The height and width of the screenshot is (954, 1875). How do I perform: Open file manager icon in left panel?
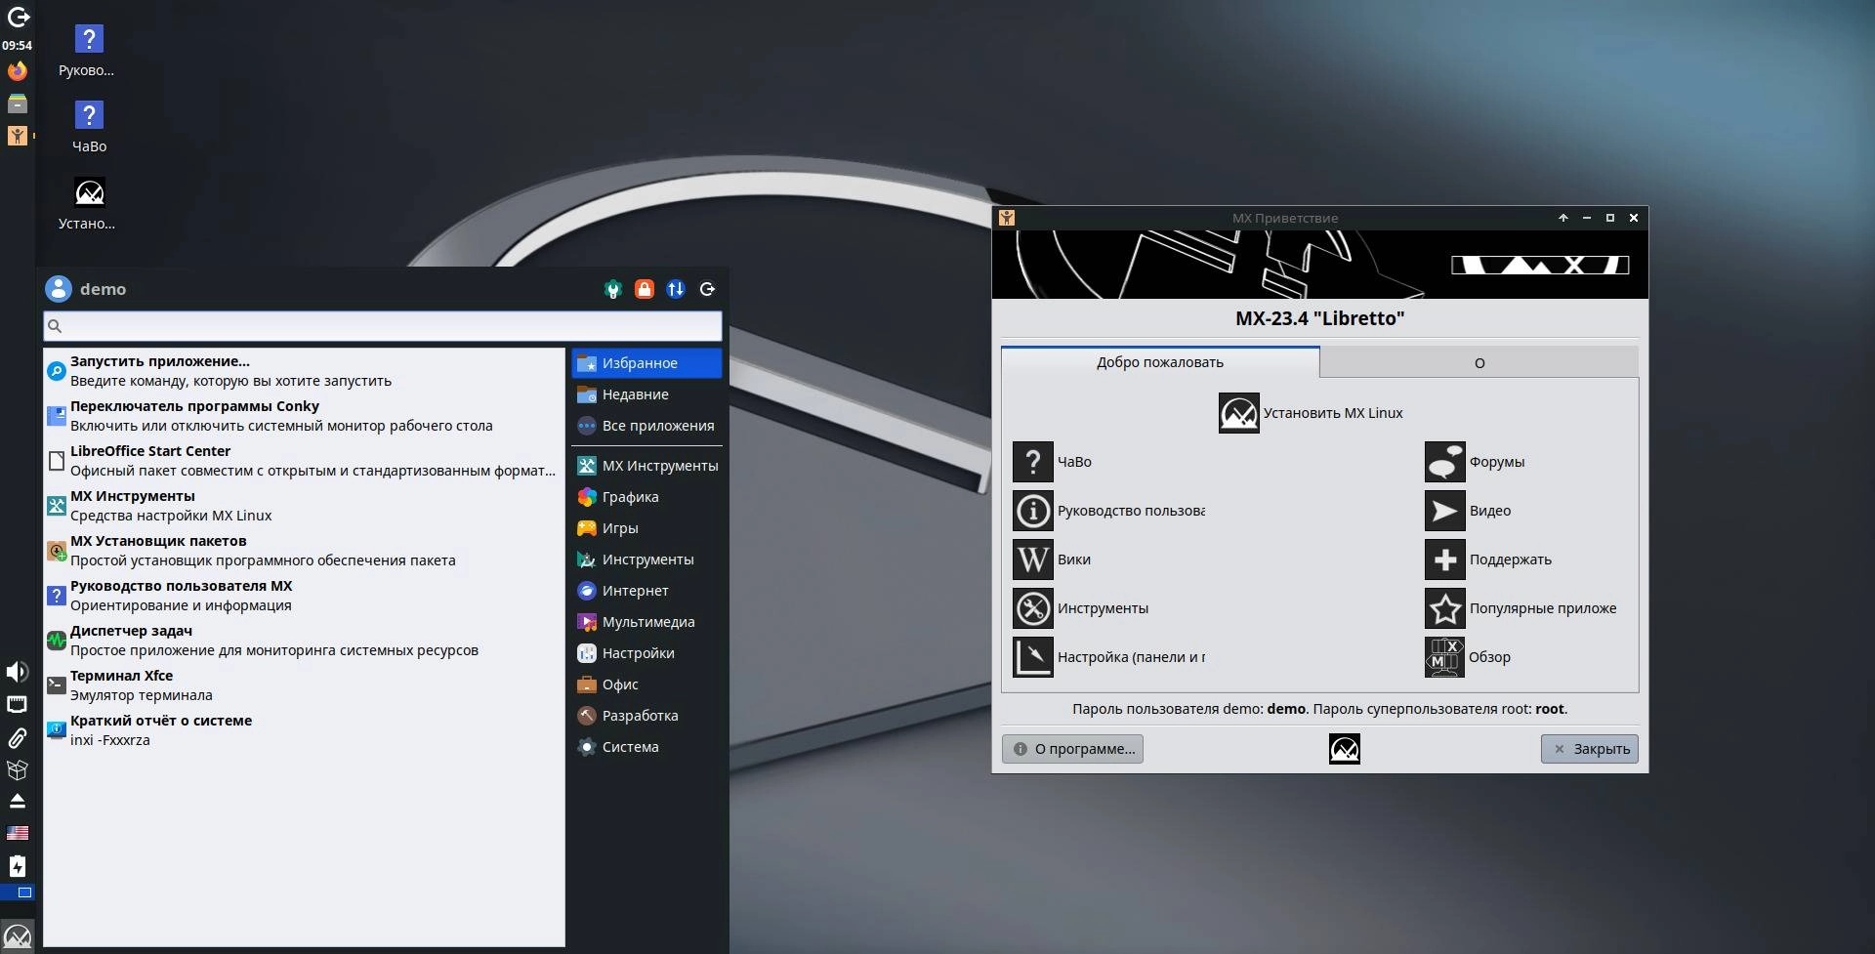pos(18,104)
